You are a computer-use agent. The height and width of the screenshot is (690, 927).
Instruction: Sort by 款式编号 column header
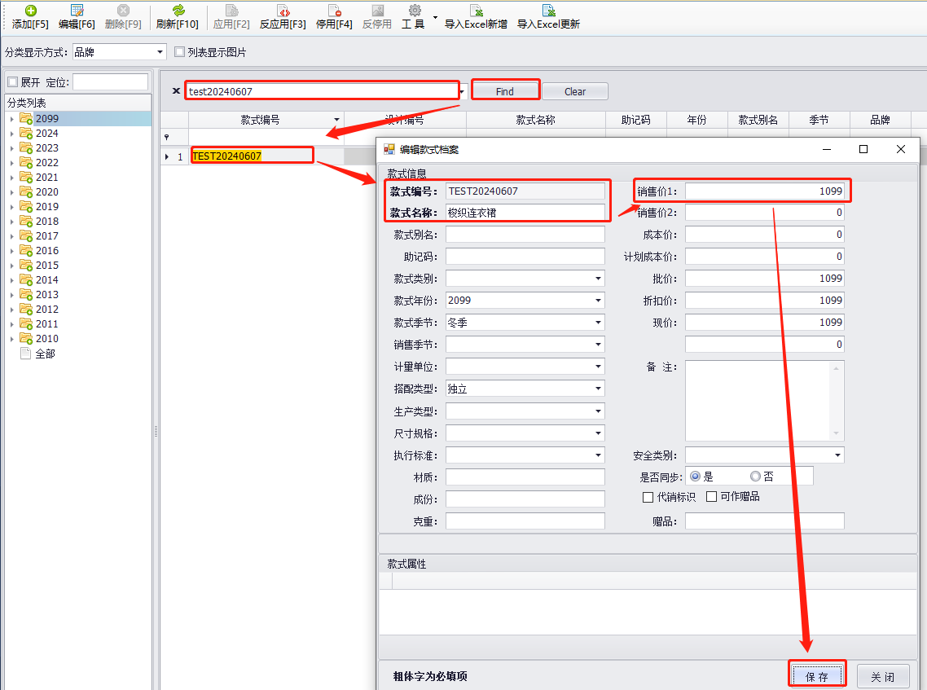click(x=260, y=120)
